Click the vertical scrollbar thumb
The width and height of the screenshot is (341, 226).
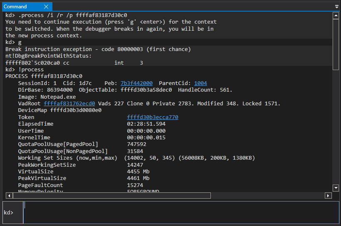click(336, 44)
